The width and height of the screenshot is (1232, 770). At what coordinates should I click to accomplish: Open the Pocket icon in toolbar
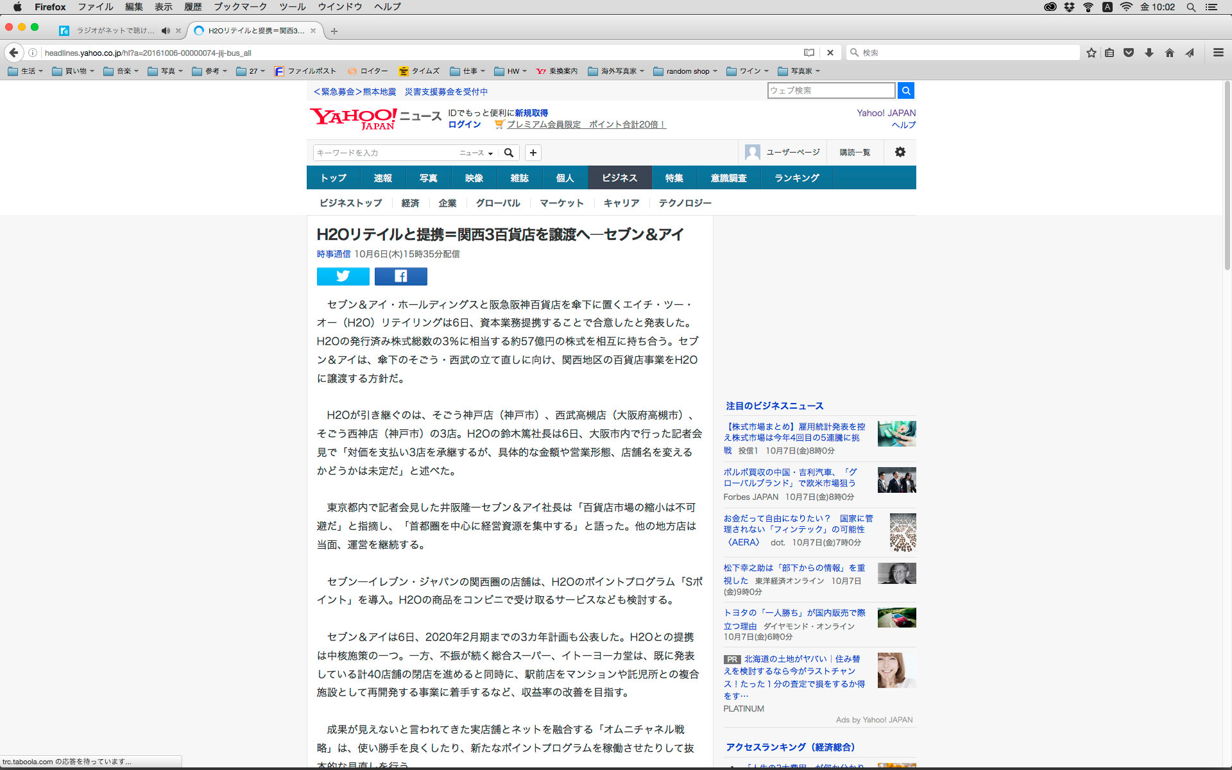[x=1129, y=53]
